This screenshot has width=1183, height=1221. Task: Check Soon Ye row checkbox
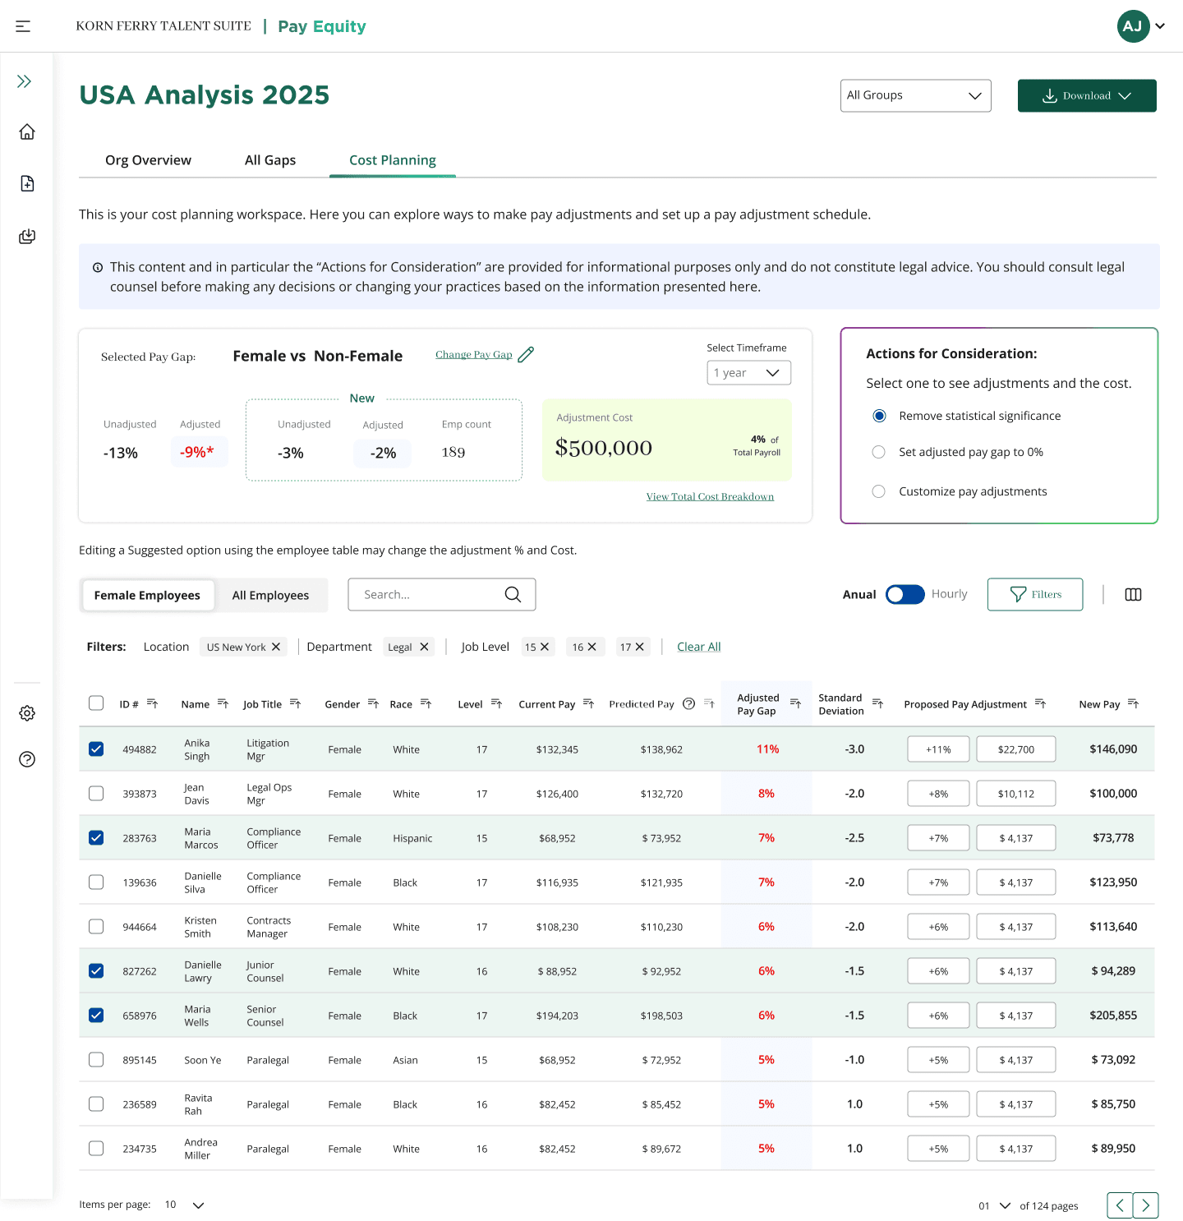point(96,1060)
